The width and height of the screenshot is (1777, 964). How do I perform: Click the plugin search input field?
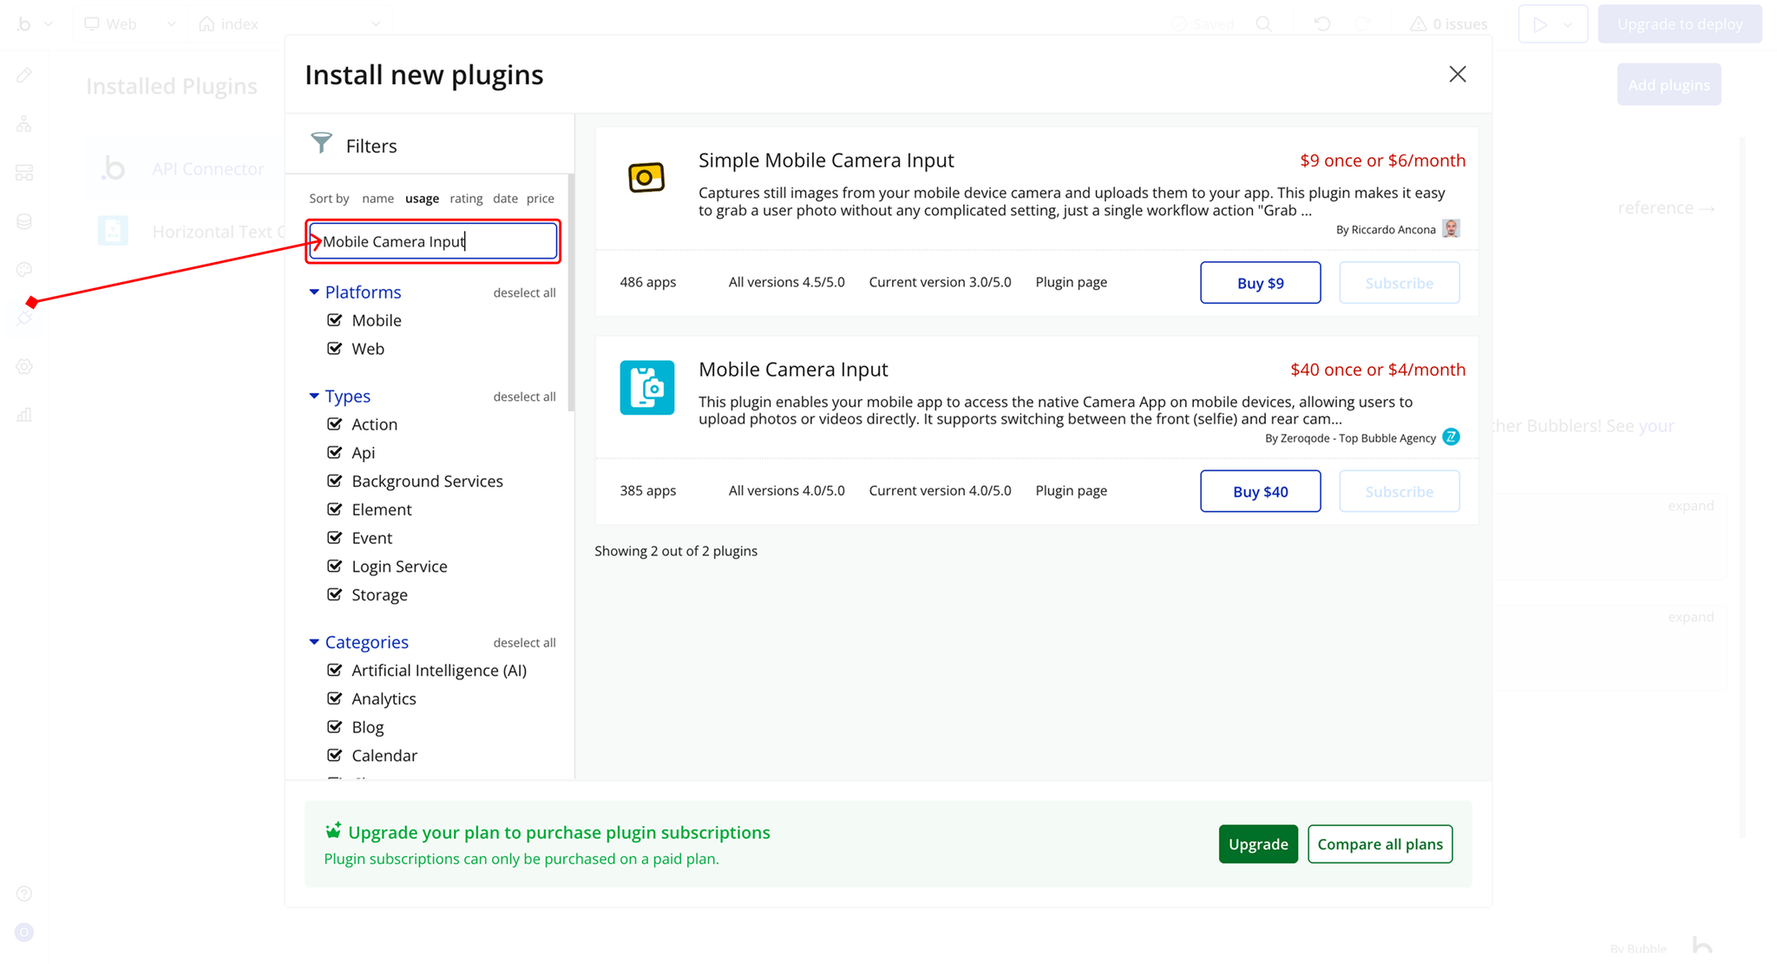pyautogui.click(x=434, y=241)
